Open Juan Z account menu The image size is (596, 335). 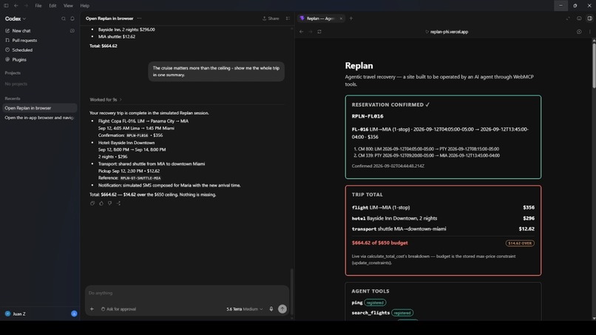click(19, 314)
